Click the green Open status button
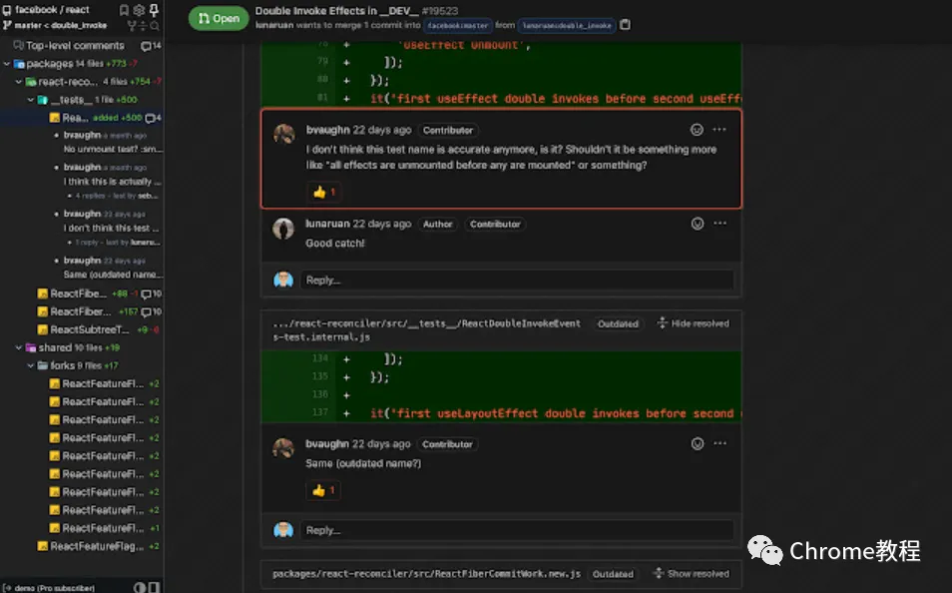This screenshot has height=593, width=952. coord(219,18)
